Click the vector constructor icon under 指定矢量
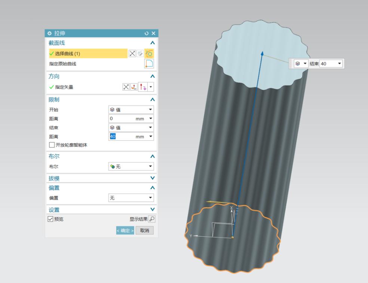Viewport: 368px width, 283px height. pyautogui.click(x=133, y=87)
